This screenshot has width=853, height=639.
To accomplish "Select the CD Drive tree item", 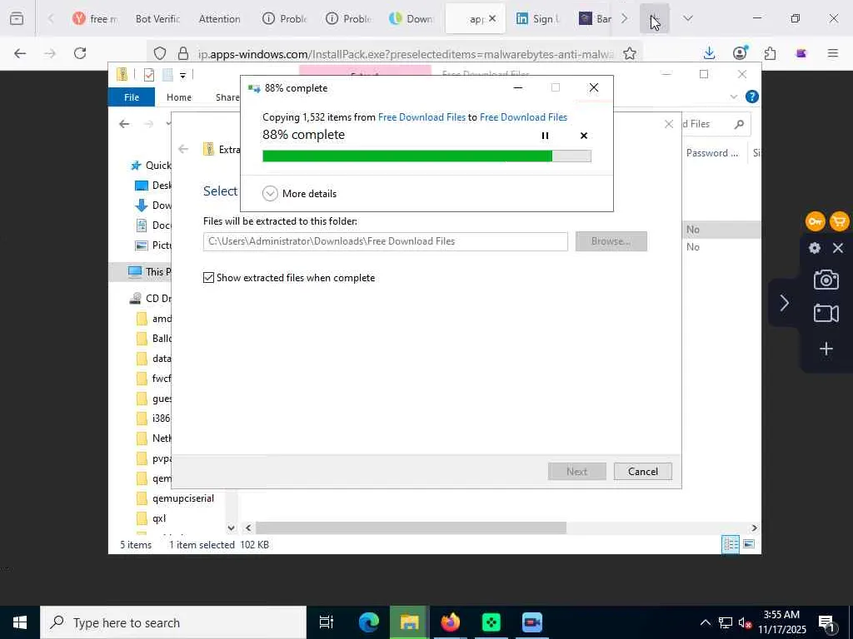I will [150, 299].
